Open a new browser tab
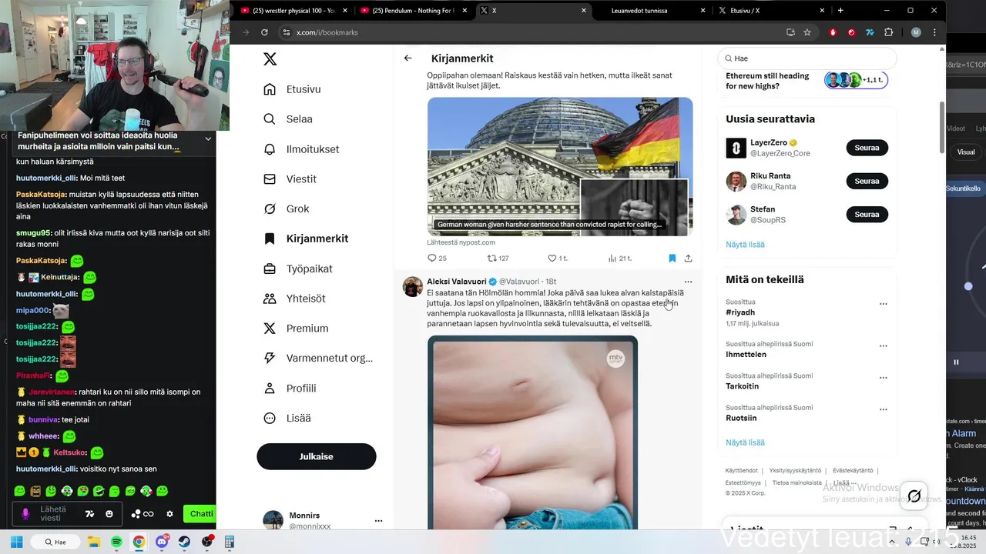Screen dimensions: 986x554 [840, 11]
